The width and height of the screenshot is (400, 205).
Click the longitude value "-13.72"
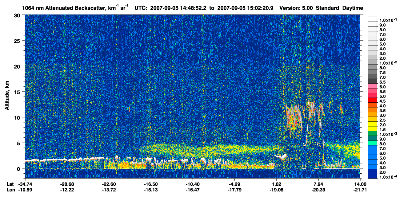108,190
